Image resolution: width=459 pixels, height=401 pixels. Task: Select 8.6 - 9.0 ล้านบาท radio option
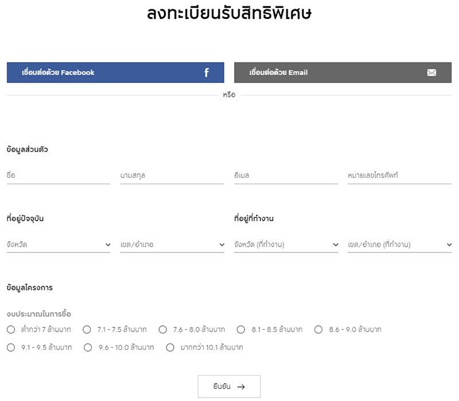(x=318, y=329)
